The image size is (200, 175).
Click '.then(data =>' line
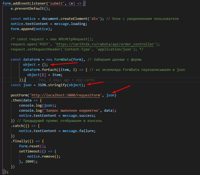point(26,100)
